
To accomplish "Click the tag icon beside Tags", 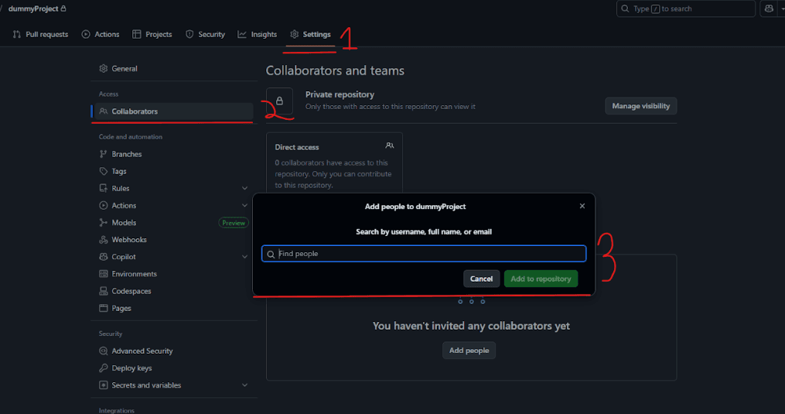I will pos(103,171).
